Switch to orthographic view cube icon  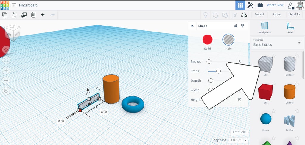[6, 91]
